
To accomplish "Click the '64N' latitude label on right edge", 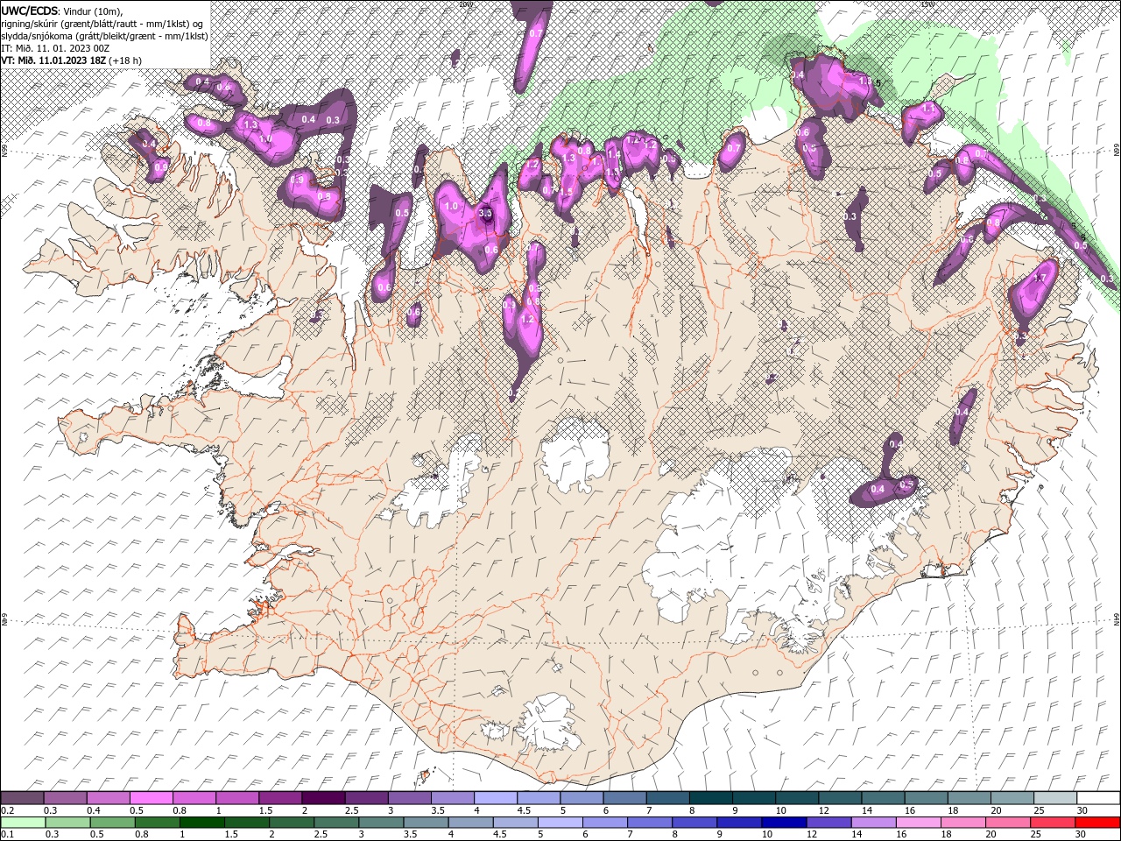I will [1116, 619].
